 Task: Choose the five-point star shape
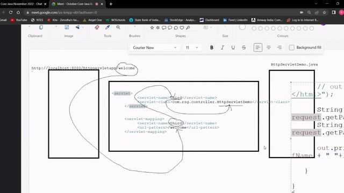click(152, 28)
